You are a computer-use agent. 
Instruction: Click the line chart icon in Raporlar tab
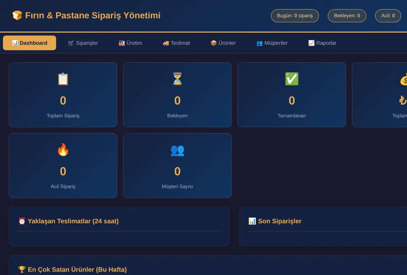(x=311, y=43)
